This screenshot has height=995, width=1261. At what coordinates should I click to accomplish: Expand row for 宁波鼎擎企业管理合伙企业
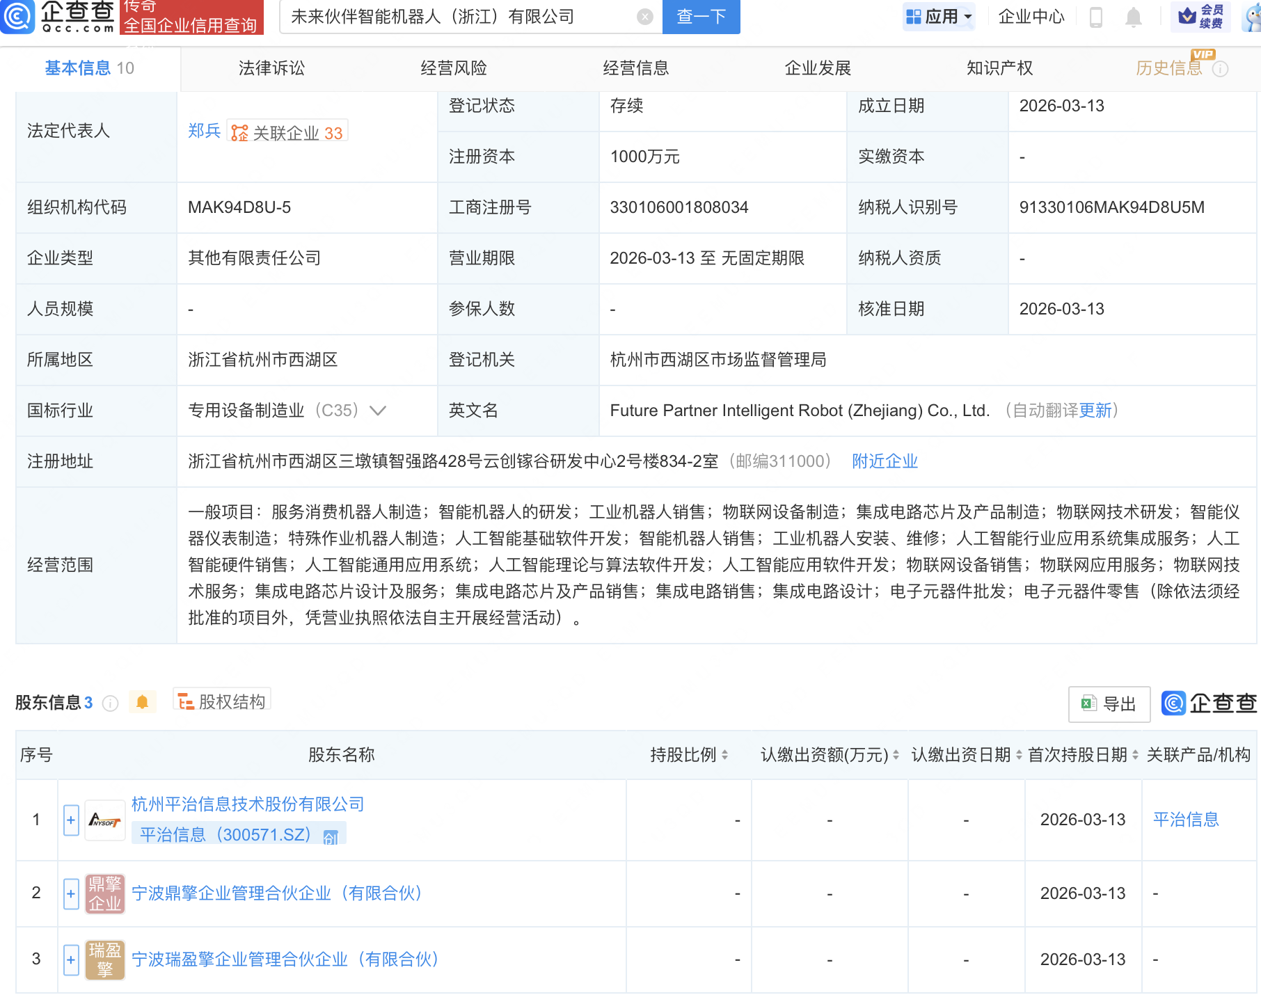[71, 893]
